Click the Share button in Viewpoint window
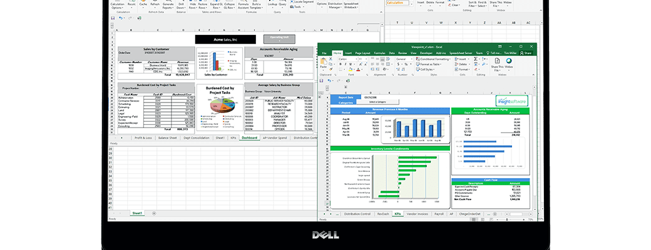The height and width of the screenshot is (250, 651). [x=526, y=53]
